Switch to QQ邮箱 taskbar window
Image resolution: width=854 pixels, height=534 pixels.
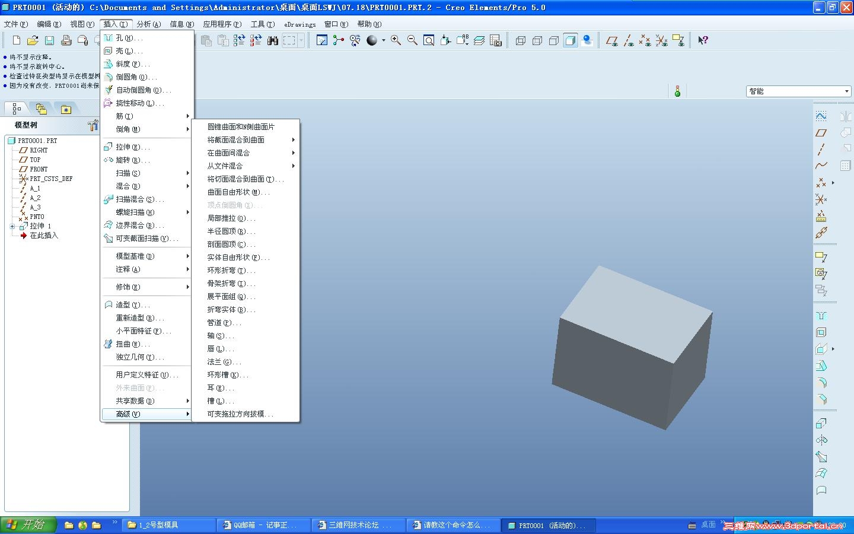click(265, 525)
